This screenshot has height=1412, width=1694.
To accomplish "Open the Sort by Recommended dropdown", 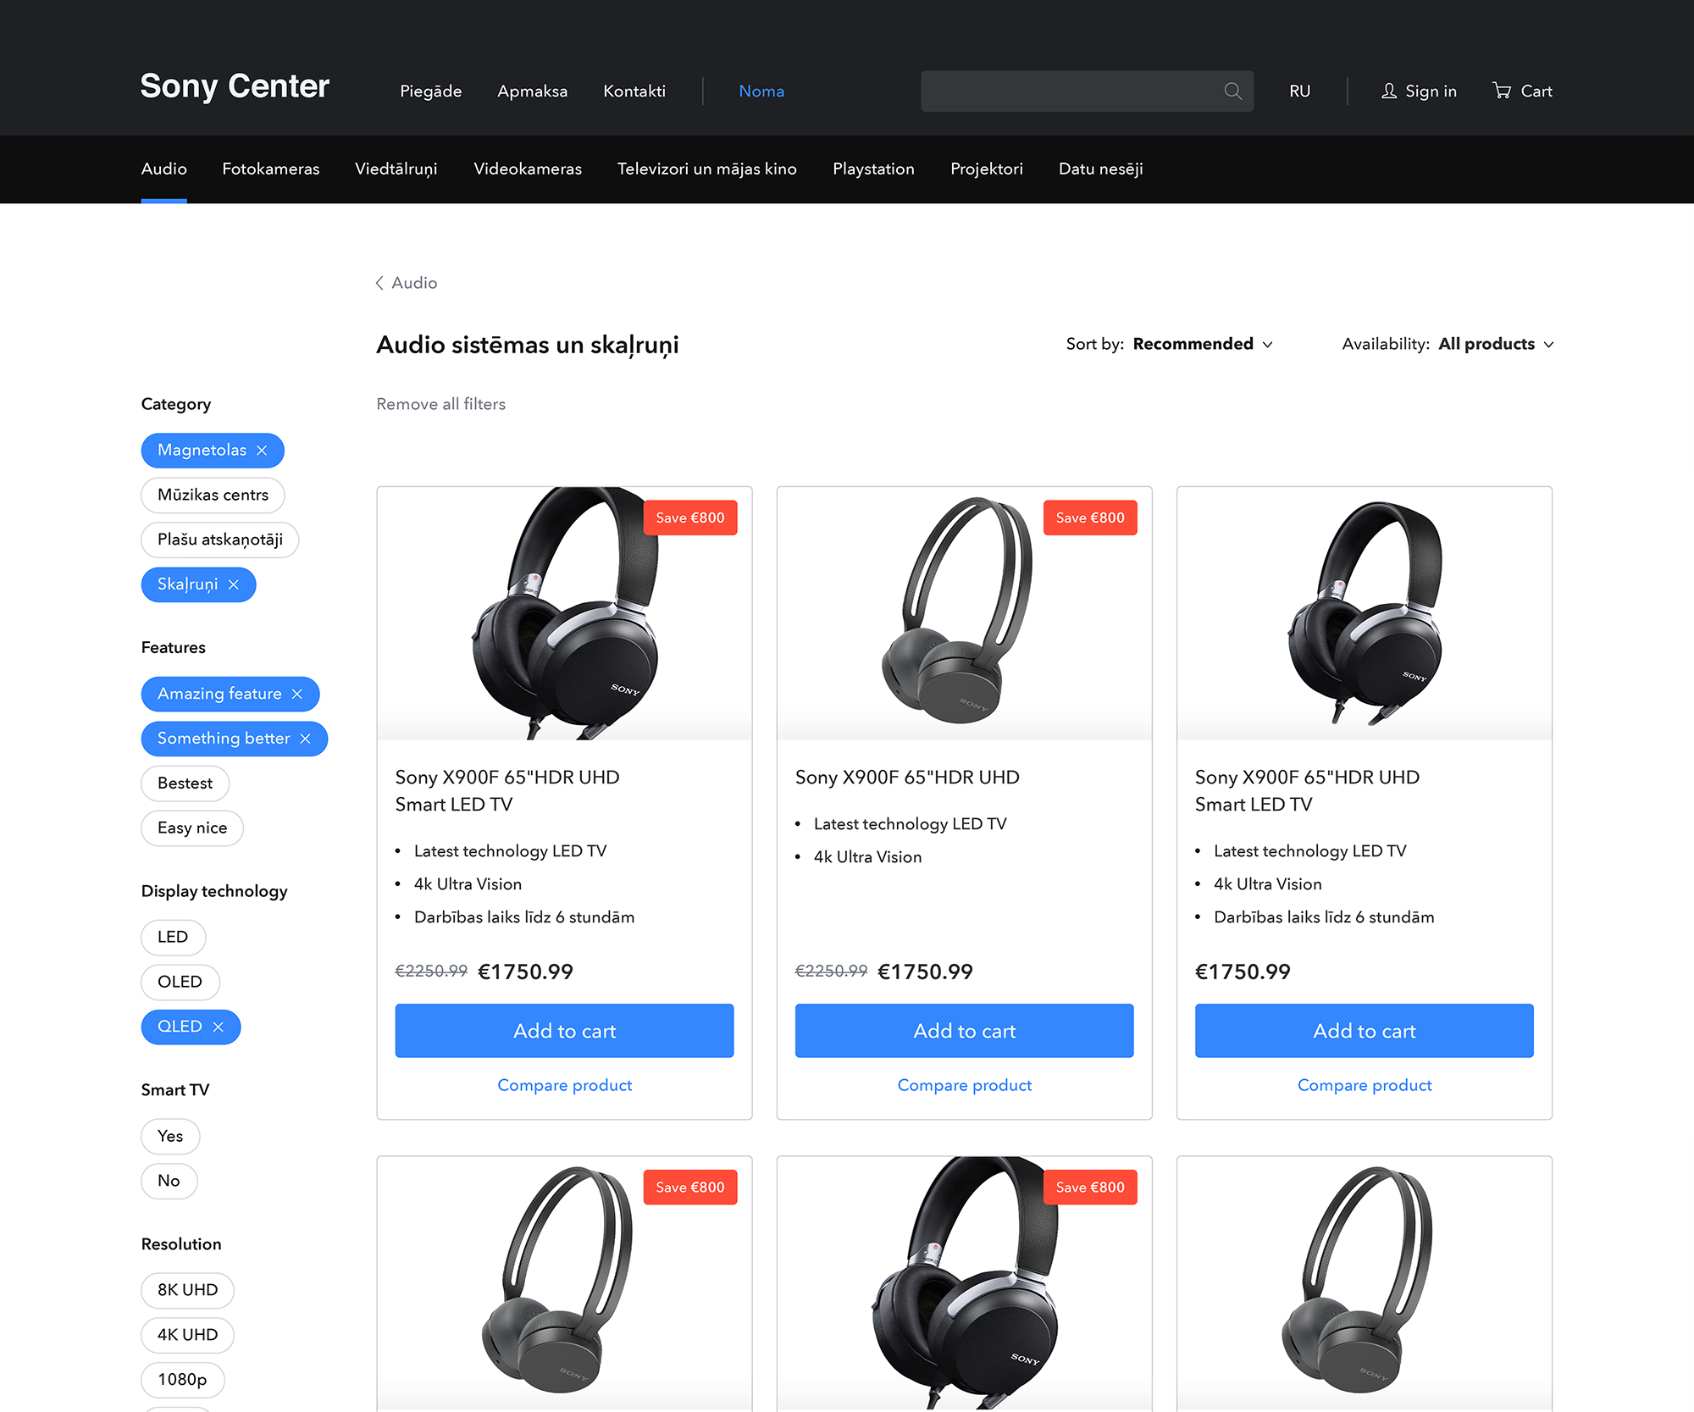I will click(1170, 344).
